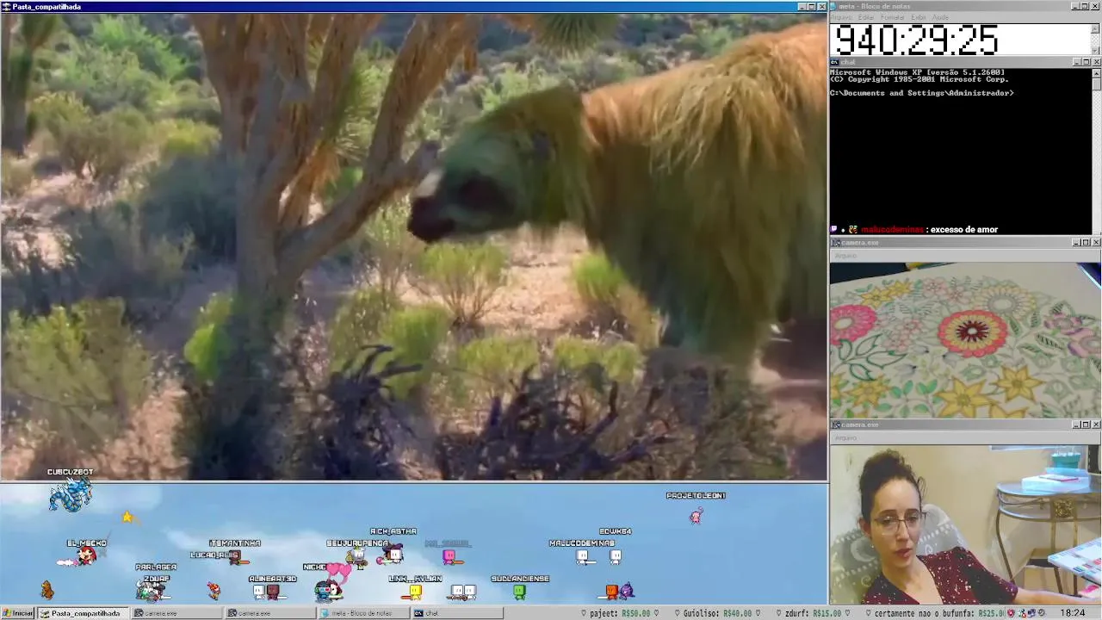Click the EDWK64 white sprite
This screenshot has width=1102, height=620.
(616, 556)
